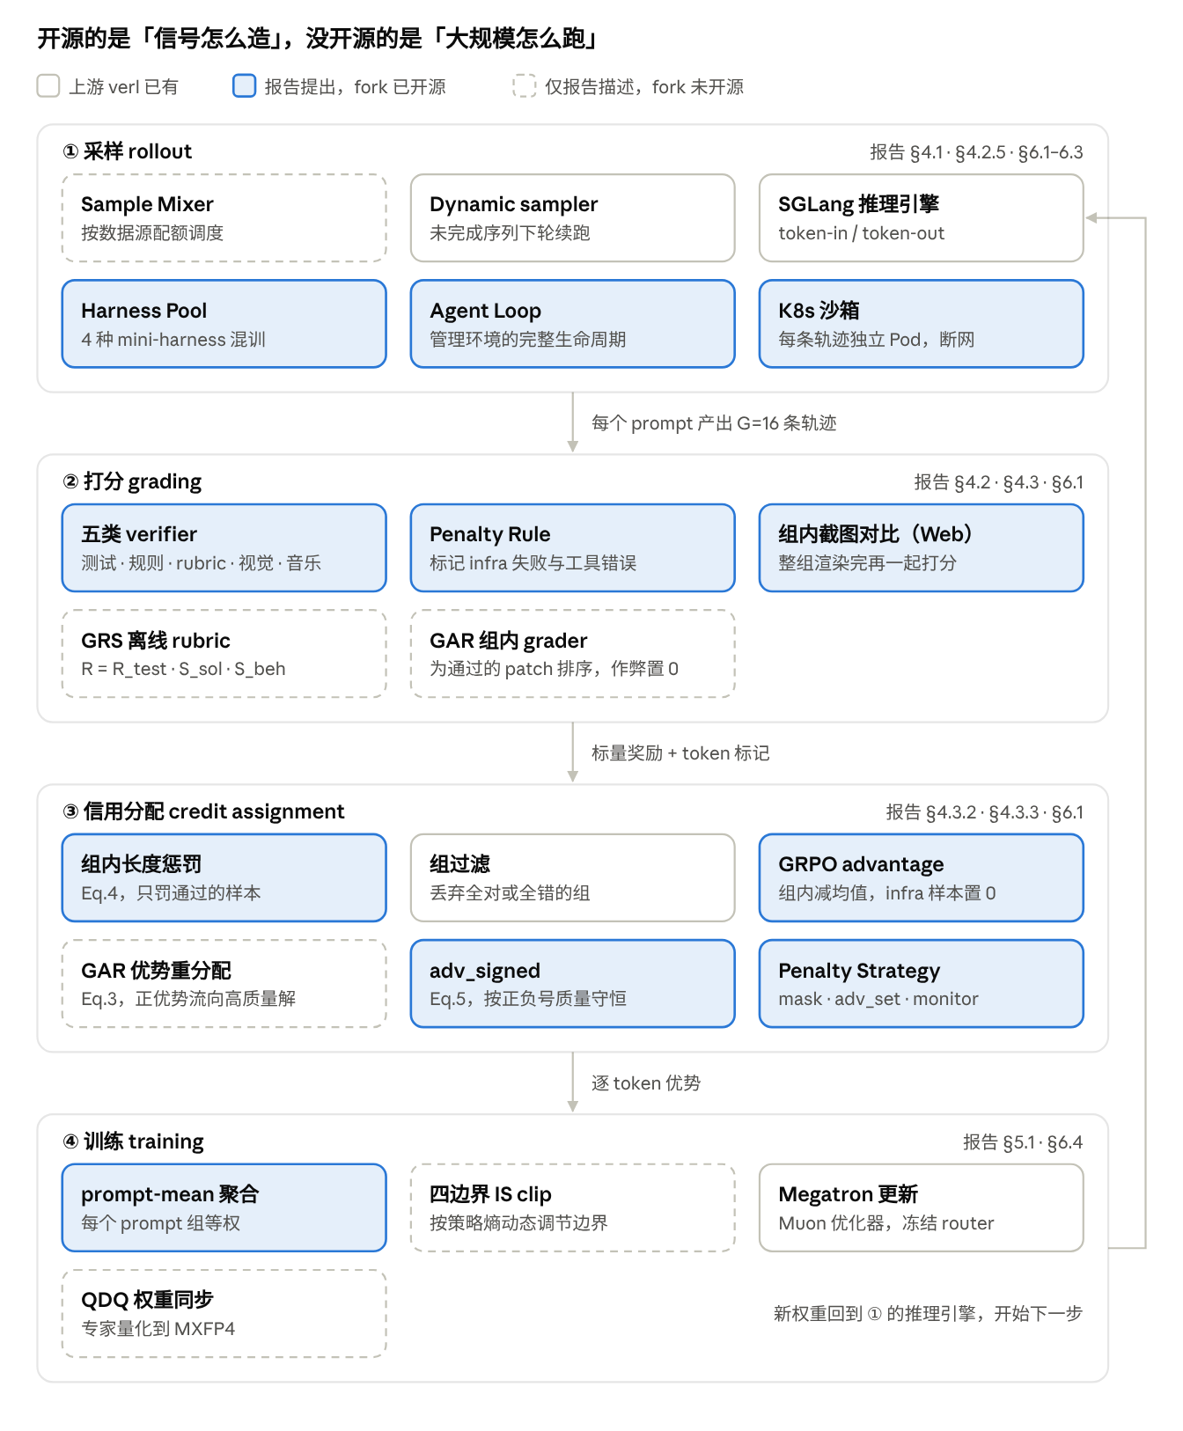Select the 组内截图对比（Web）card
Image resolution: width=1183 pixels, height=1431 pixels.
click(x=922, y=548)
